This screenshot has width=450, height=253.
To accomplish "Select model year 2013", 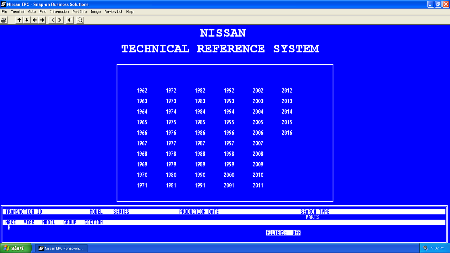I will coord(287,101).
